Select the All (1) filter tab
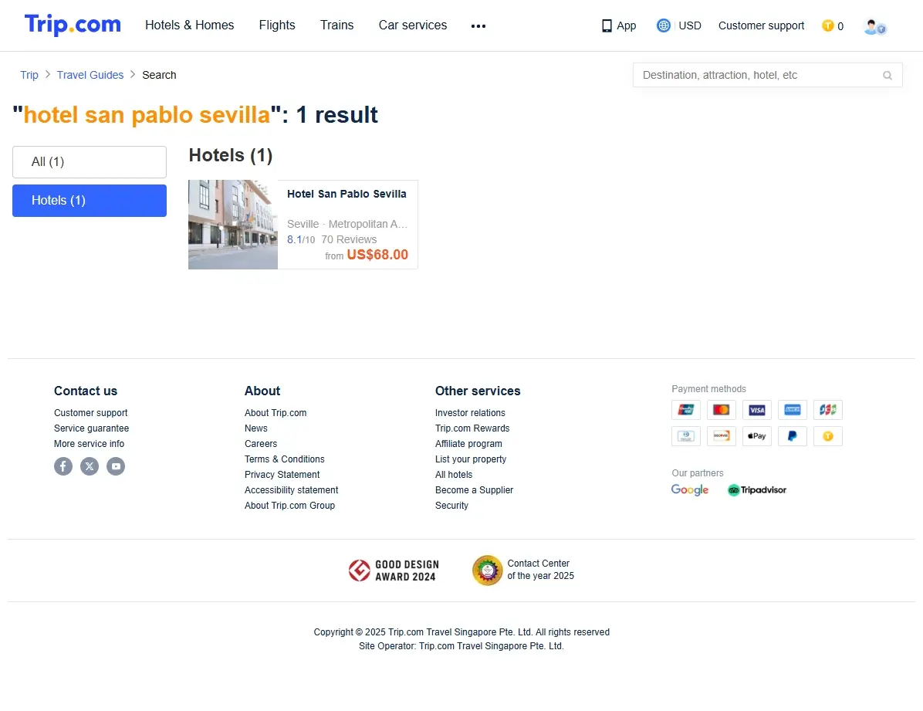The image size is (923, 711). click(90, 162)
